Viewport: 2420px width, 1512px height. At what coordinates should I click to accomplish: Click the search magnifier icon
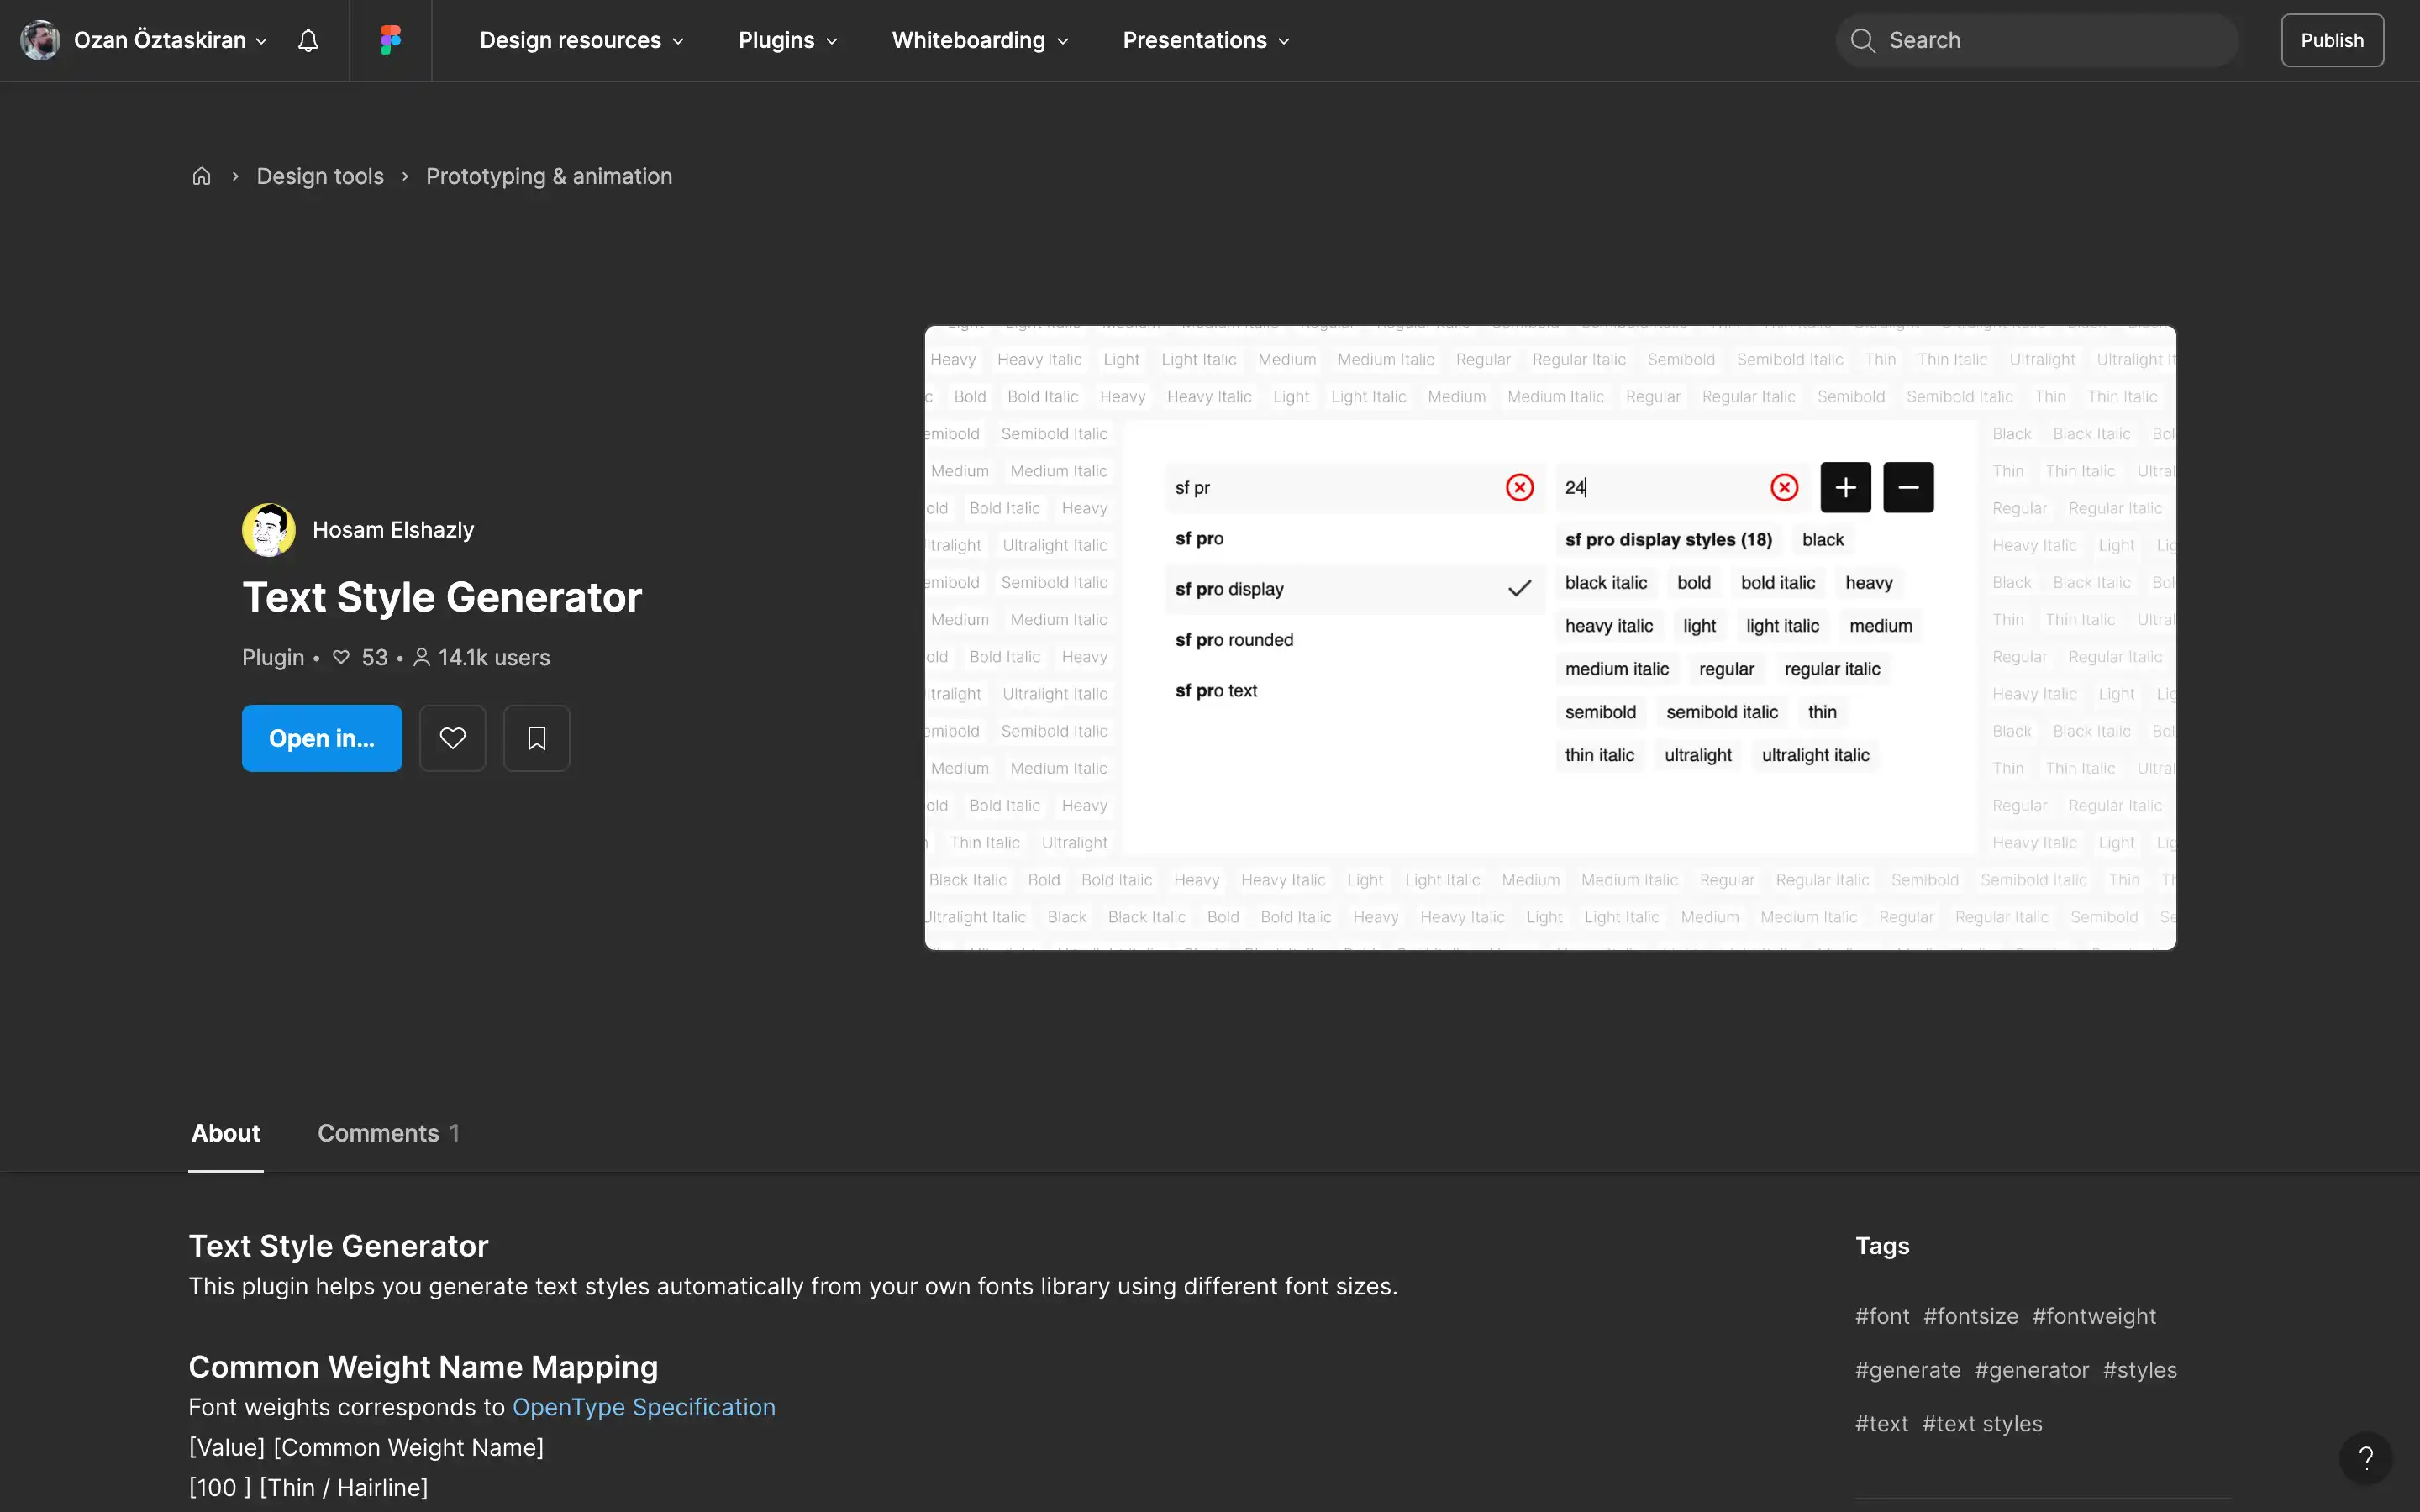(x=1862, y=40)
